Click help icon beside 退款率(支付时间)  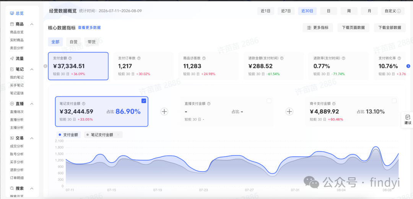pyautogui.click(x=343, y=58)
